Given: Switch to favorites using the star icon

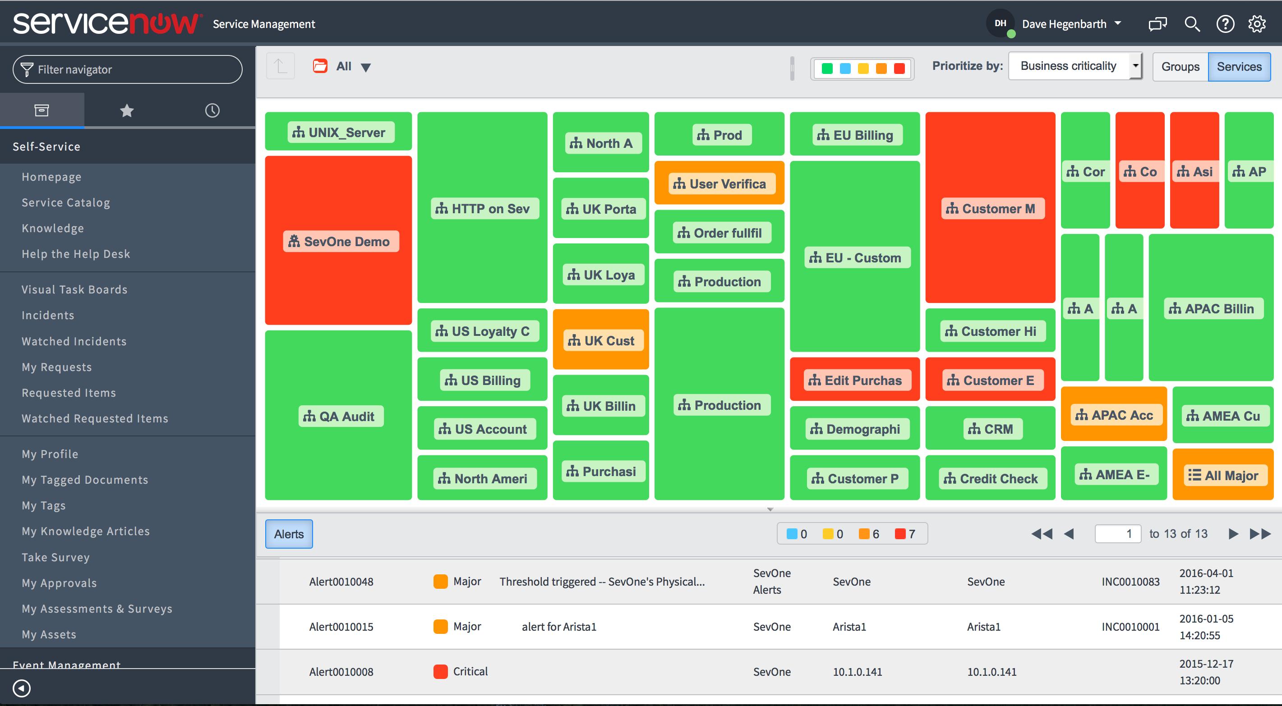Looking at the screenshot, I should [127, 110].
